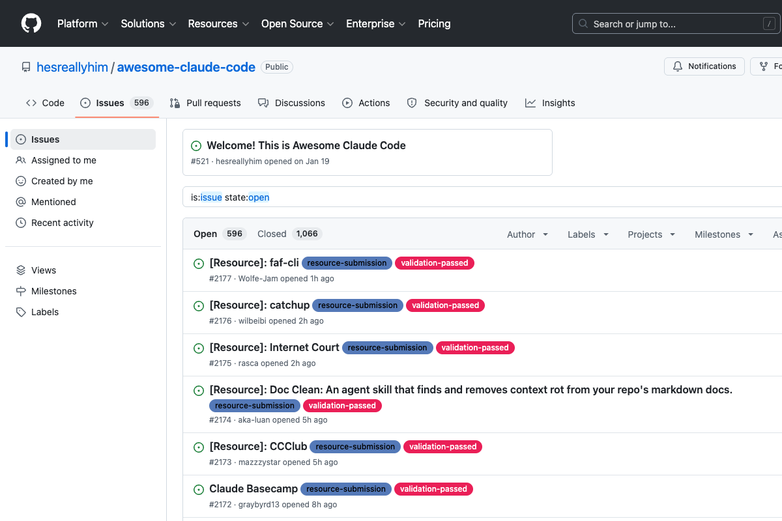The image size is (782, 521).
Task: Click the Notifications button
Action: [704, 66]
